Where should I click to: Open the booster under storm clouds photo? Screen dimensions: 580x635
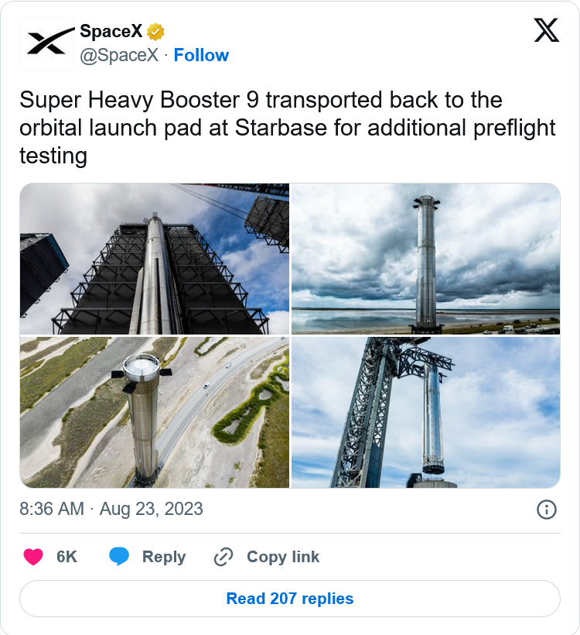(x=425, y=259)
